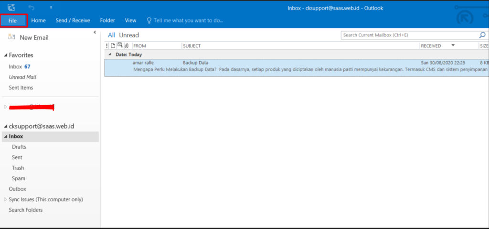This screenshot has height=229, width=489.
Task: Select the Sent folder under Inbox
Action: [x=17, y=157]
